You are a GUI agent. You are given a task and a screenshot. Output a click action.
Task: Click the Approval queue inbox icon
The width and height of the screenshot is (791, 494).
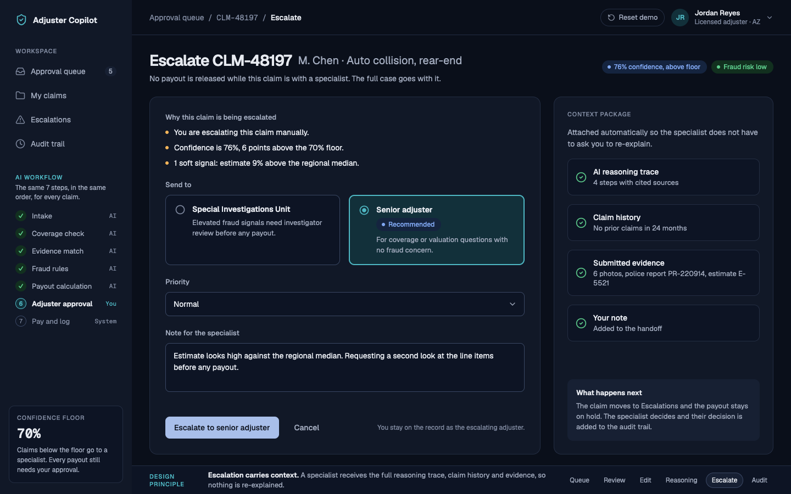[x=20, y=71]
